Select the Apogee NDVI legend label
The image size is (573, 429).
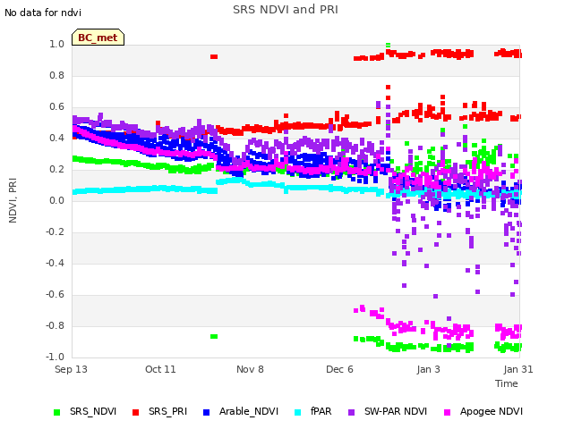coord(492,411)
